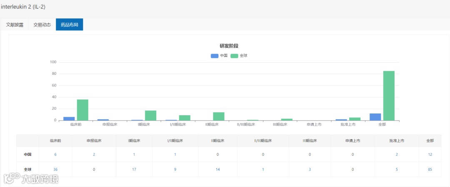Click the 申请上市 table column header

click(x=353, y=140)
